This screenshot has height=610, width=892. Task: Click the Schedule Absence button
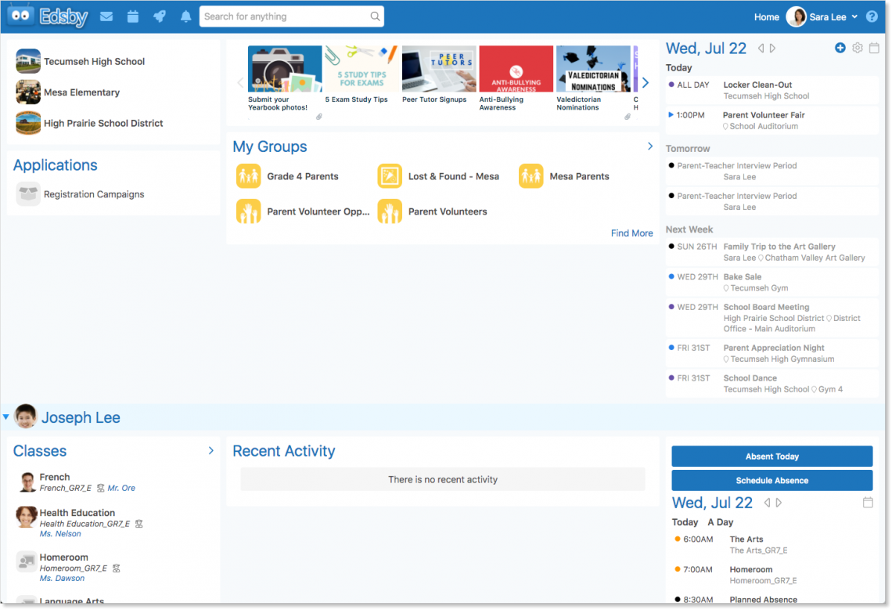[x=772, y=481]
